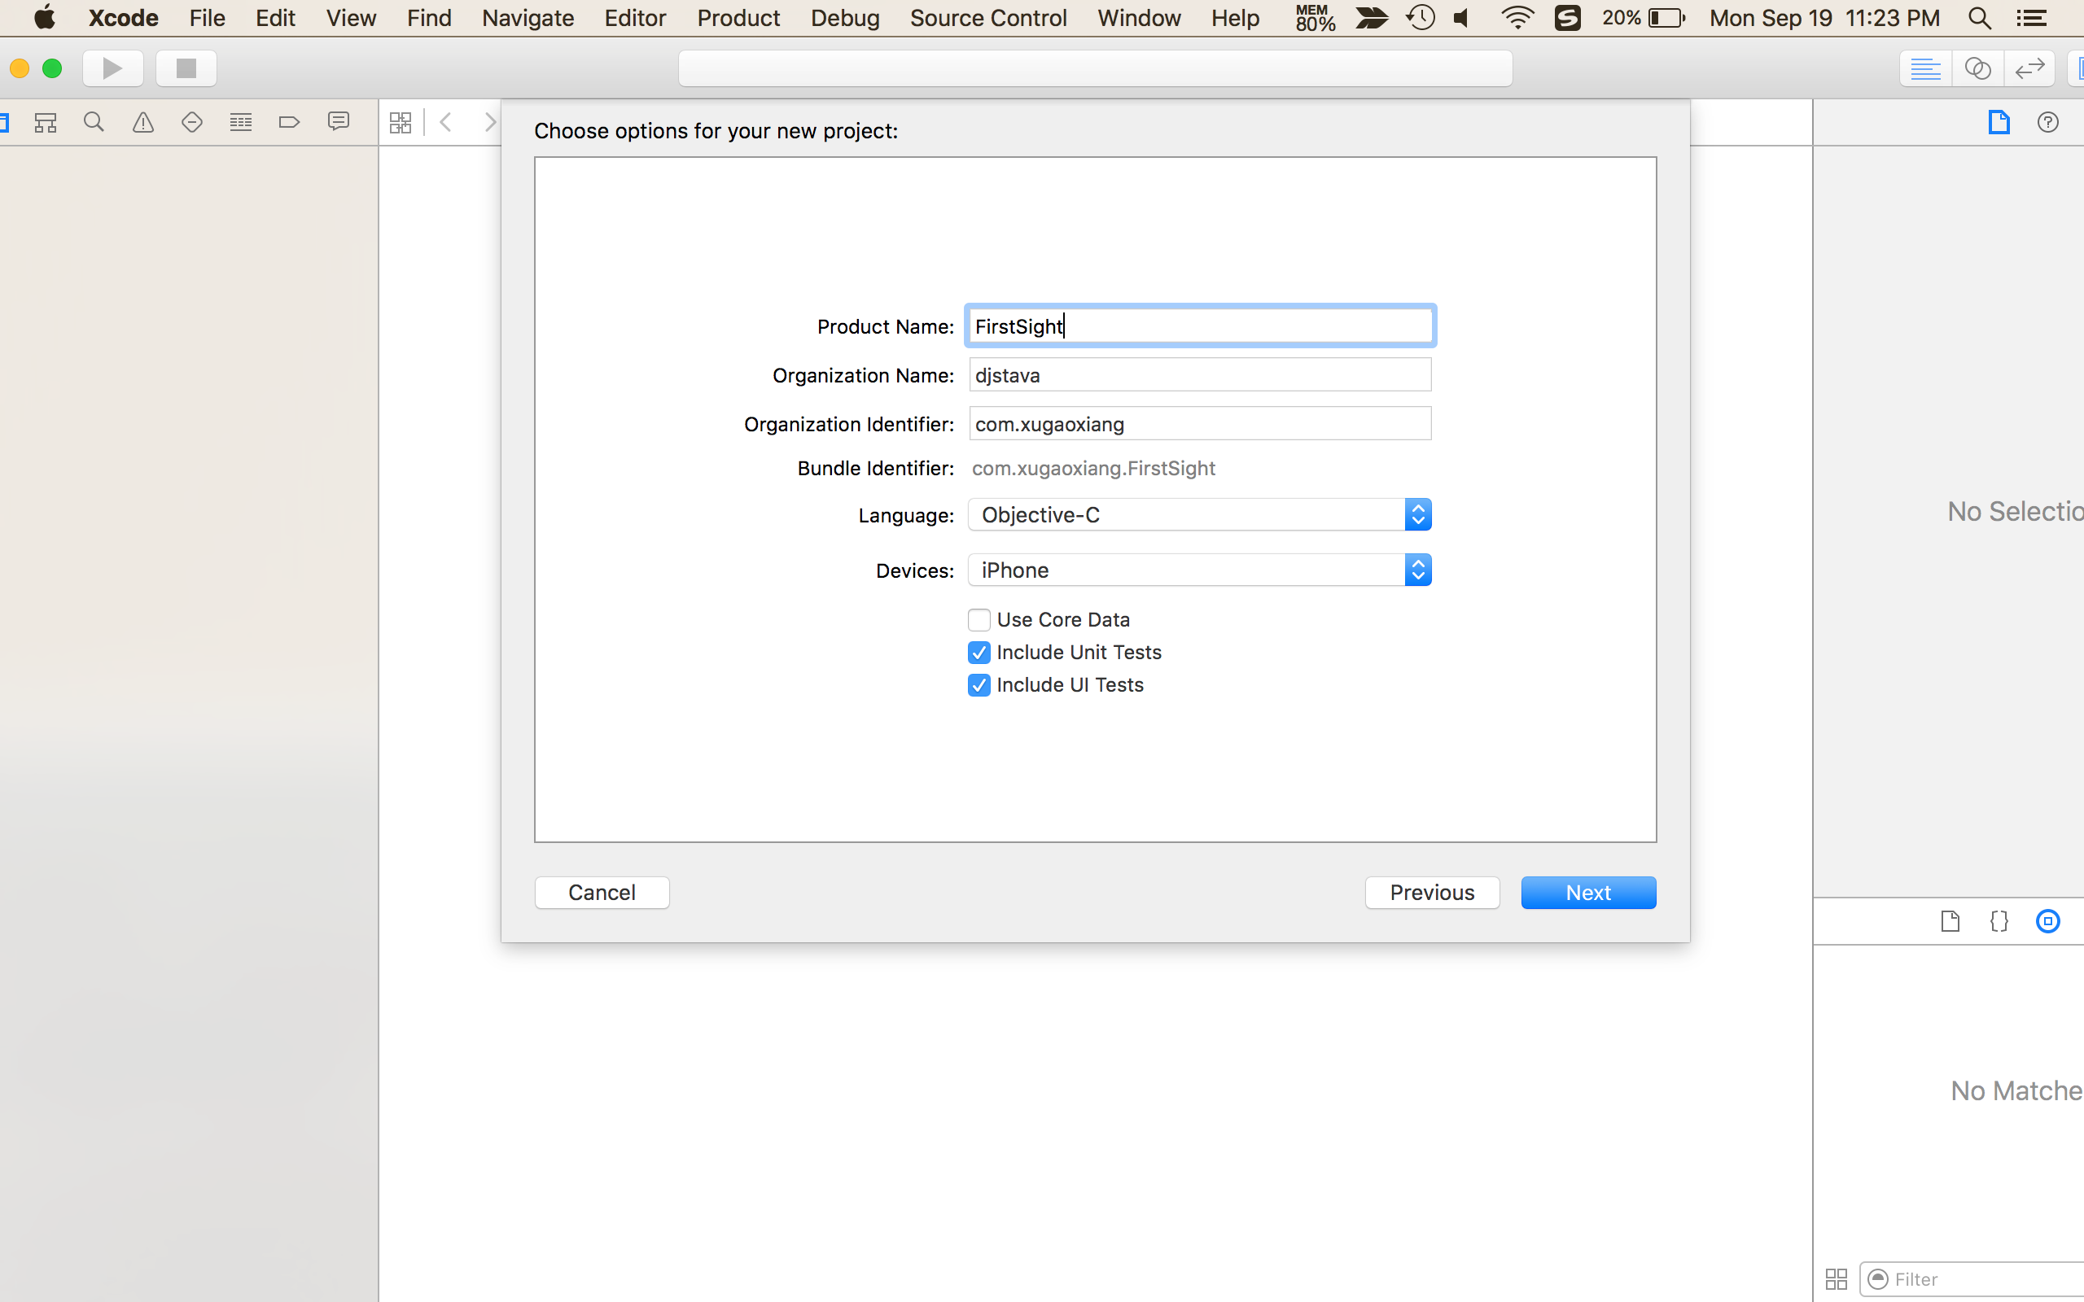2084x1302 pixels.
Task: Open the related items grid menu
Action: click(401, 122)
